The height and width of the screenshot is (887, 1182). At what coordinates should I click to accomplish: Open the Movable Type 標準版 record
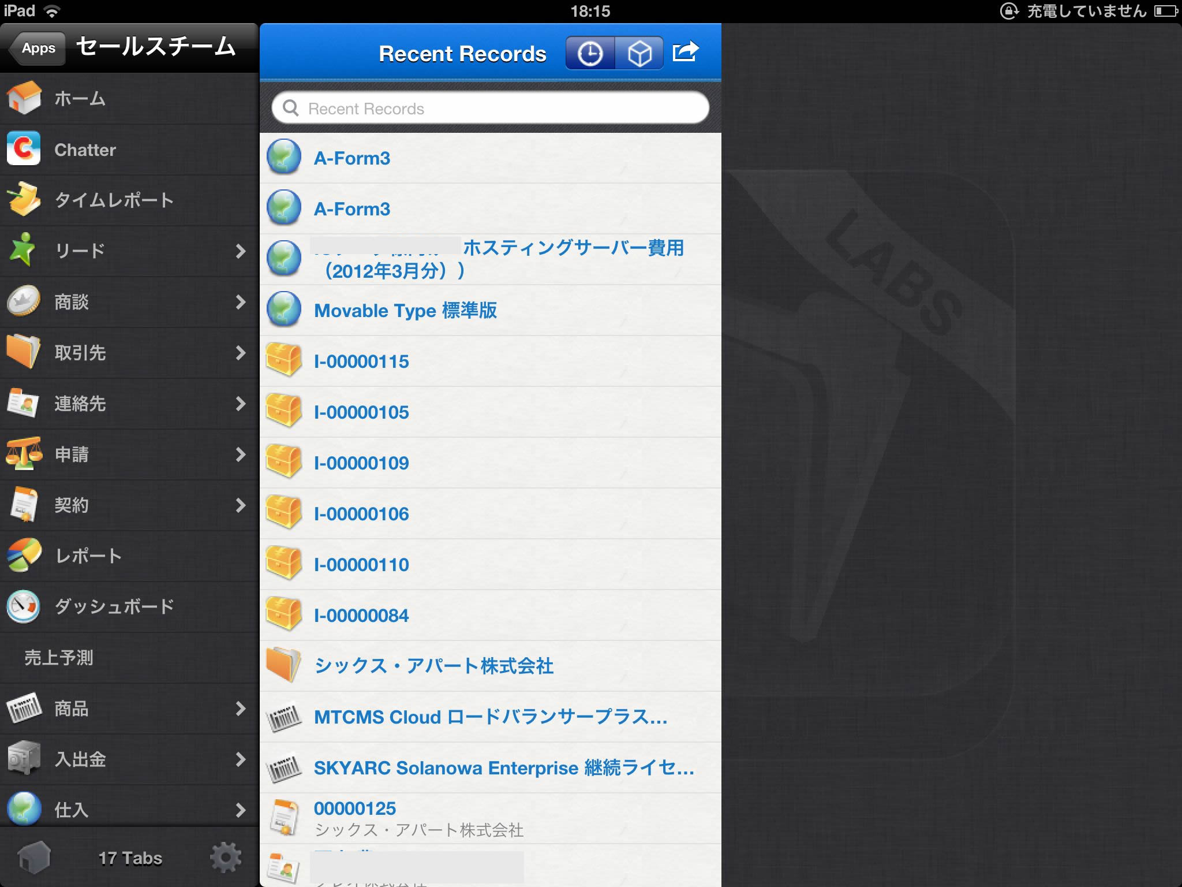[x=491, y=310]
